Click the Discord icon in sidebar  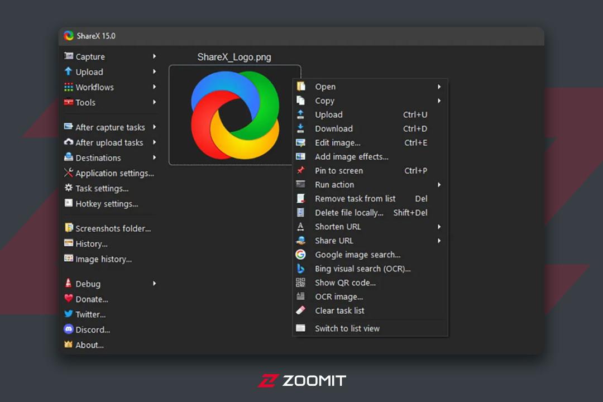point(69,329)
